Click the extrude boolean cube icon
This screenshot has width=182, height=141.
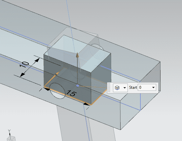pyautogui.click(x=117, y=88)
